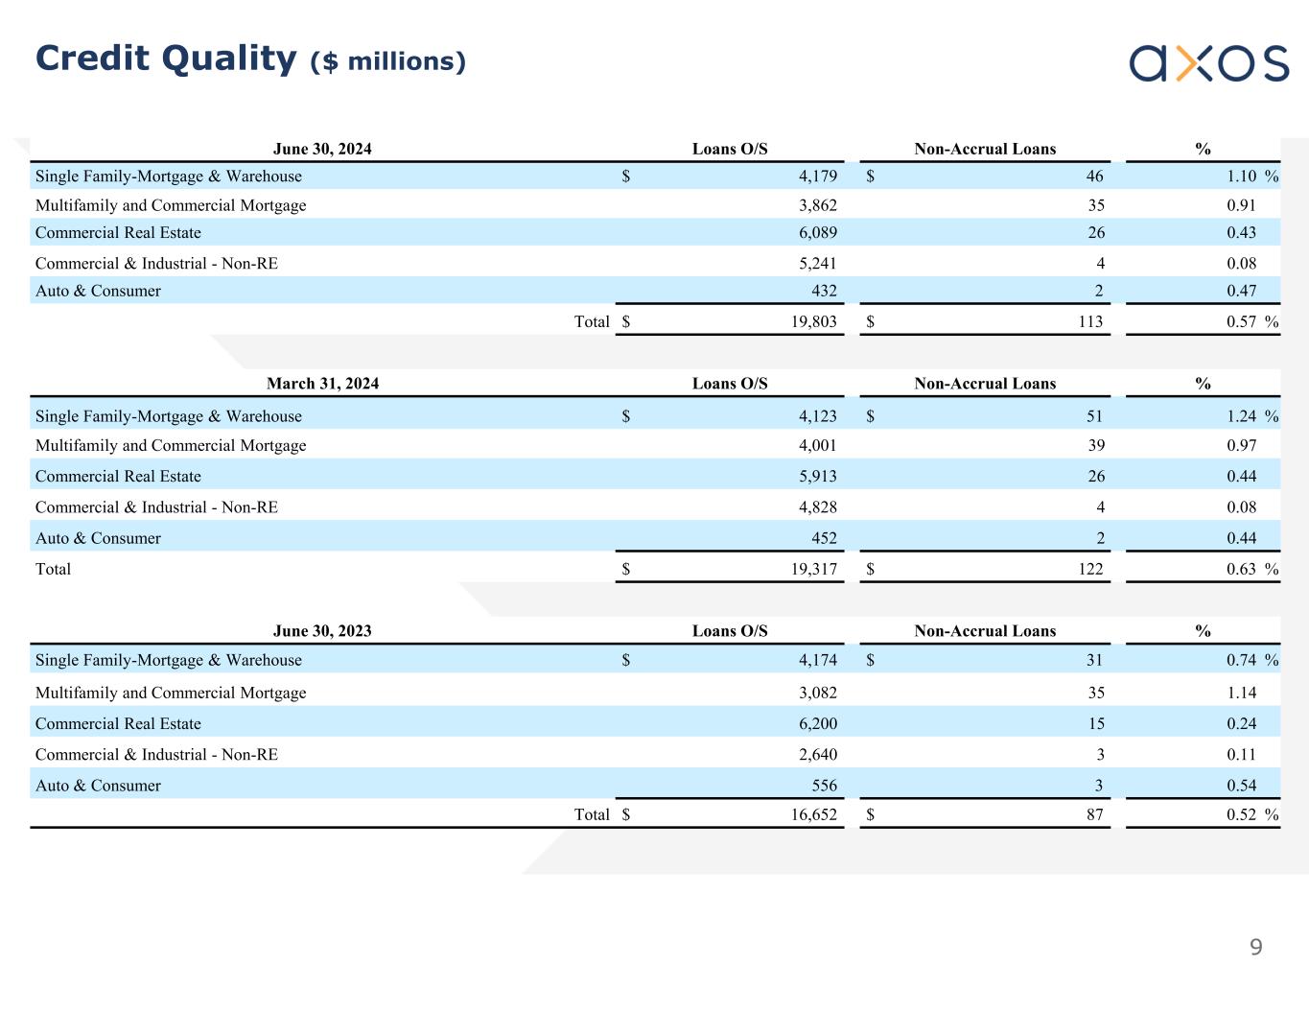Select the March 31, 2024 table header
The height and width of the screenshot is (1012, 1309).
click(322, 384)
